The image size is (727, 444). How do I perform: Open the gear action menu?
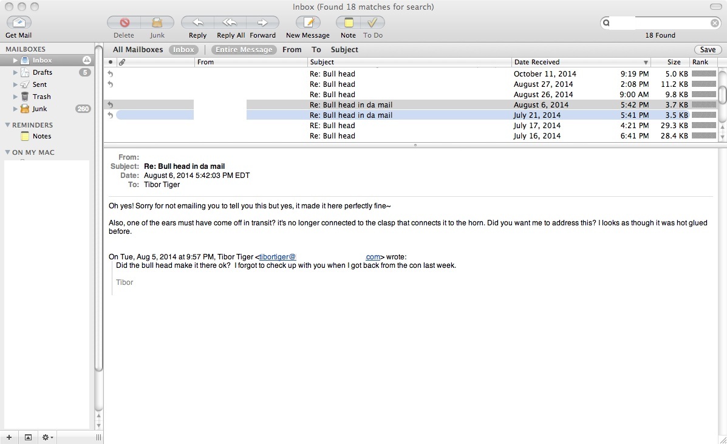click(47, 437)
